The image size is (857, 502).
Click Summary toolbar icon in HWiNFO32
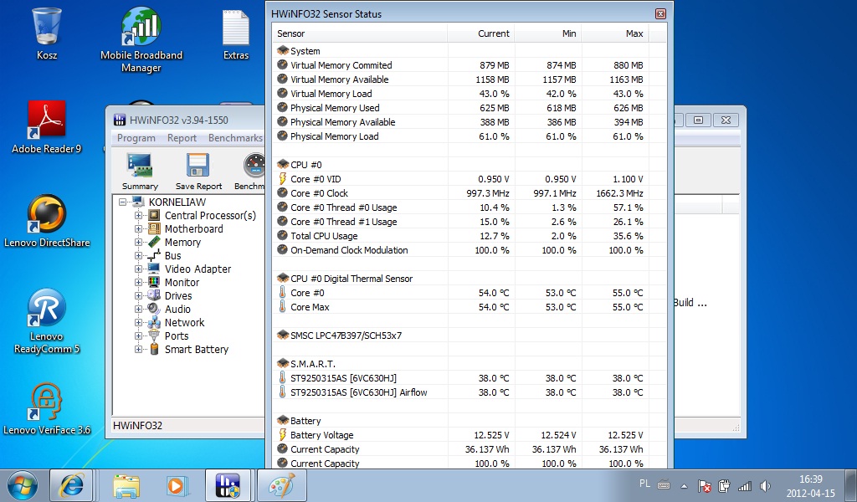click(x=140, y=171)
